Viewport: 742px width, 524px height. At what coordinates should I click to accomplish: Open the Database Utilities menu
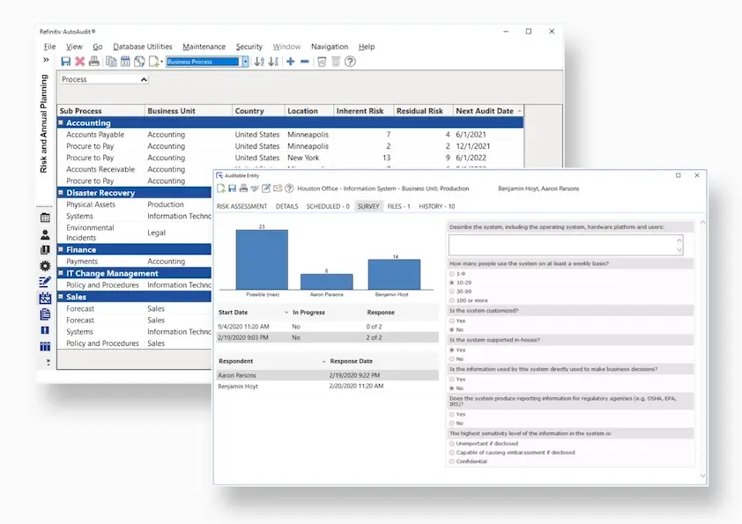pyautogui.click(x=143, y=47)
